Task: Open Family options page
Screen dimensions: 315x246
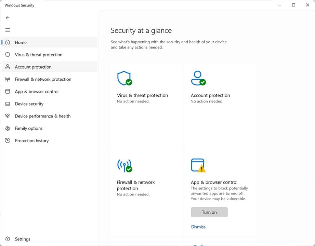Action: pyautogui.click(x=29, y=128)
